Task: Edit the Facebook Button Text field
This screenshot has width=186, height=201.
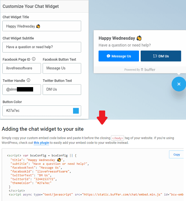Action: tap(62, 68)
